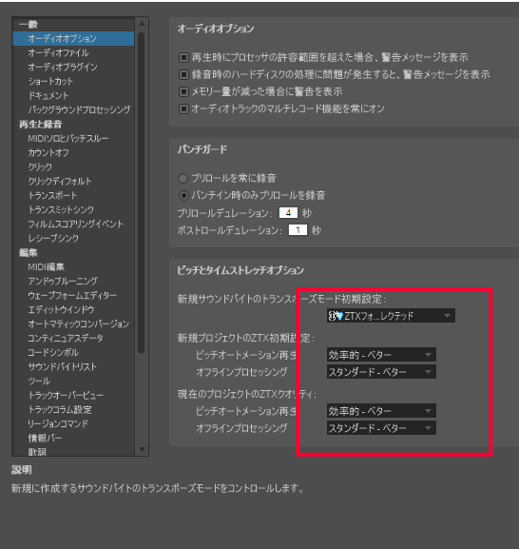The height and width of the screenshot is (549, 519).
Task: Select レシーブシンク entry
Action: 53,239
